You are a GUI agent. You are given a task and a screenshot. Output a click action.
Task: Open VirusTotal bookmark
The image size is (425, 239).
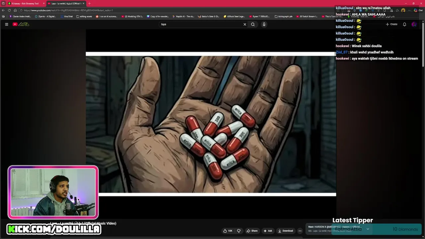point(66,16)
